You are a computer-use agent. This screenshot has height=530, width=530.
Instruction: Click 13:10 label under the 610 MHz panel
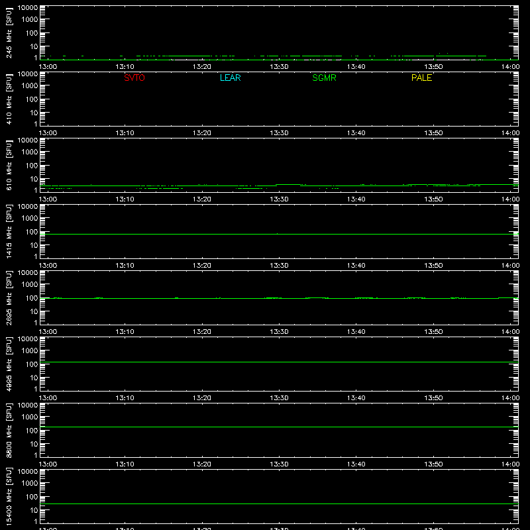click(x=125, y=199)
